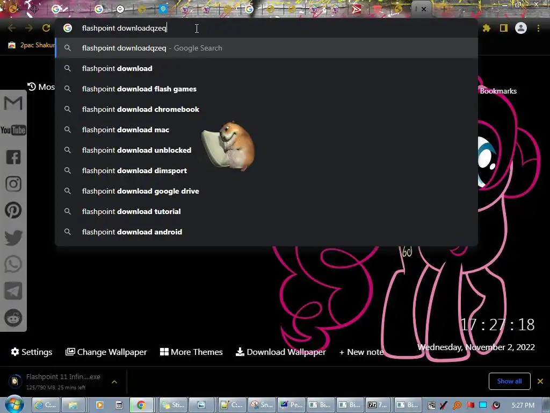Click the clock showing 17:27:18
This screenshot has width=550, height=413.
tap(497, 325)
